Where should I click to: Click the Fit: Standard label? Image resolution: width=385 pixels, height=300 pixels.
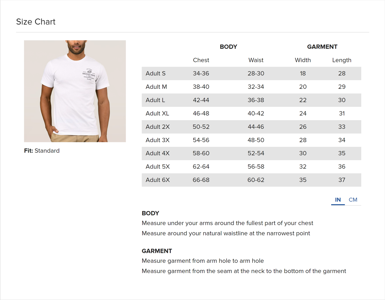(x=42, y=151)
